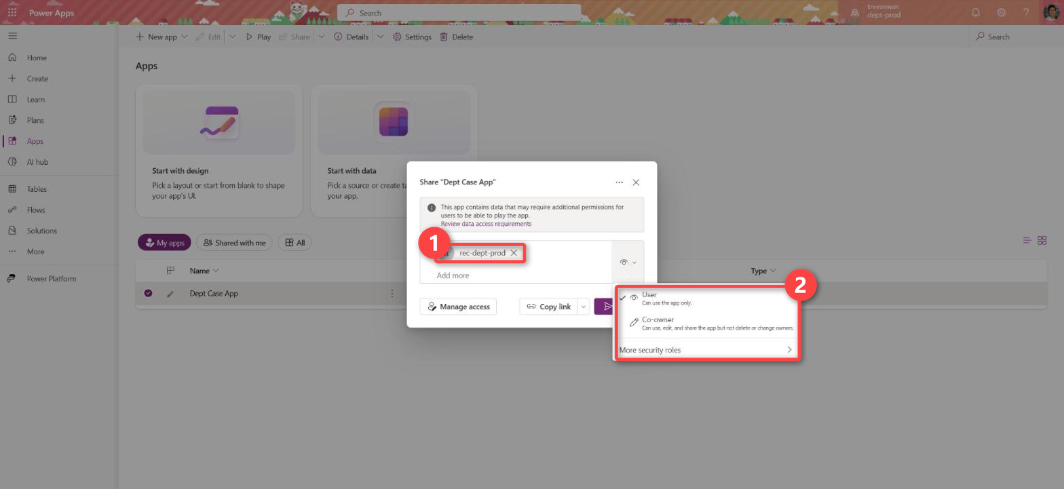Go to Home in the left navigation
Viewport: 1064px width, 489px height.
37,58
